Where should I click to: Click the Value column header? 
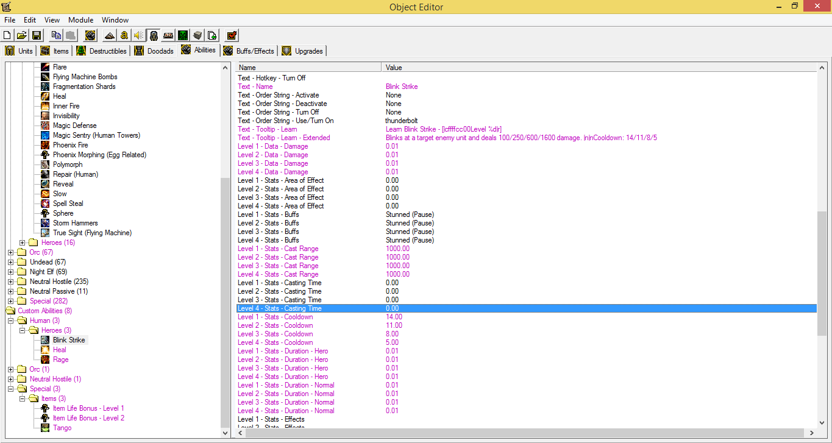pos(599,68)
